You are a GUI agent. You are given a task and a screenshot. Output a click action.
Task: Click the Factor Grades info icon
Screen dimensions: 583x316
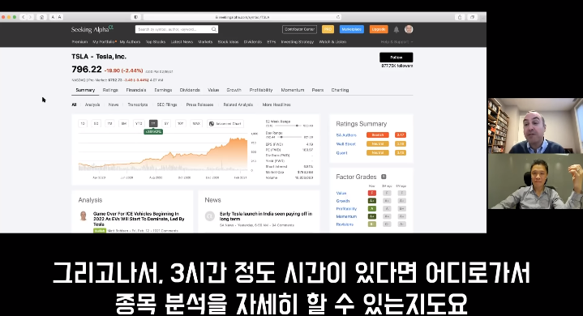tap(384, 177)
